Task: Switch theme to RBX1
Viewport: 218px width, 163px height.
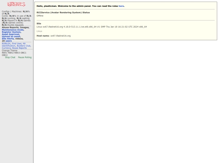Action: pos(4,53)
